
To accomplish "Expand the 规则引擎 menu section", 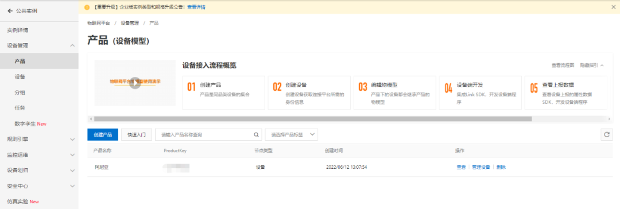I will click(x=72, y=140).
